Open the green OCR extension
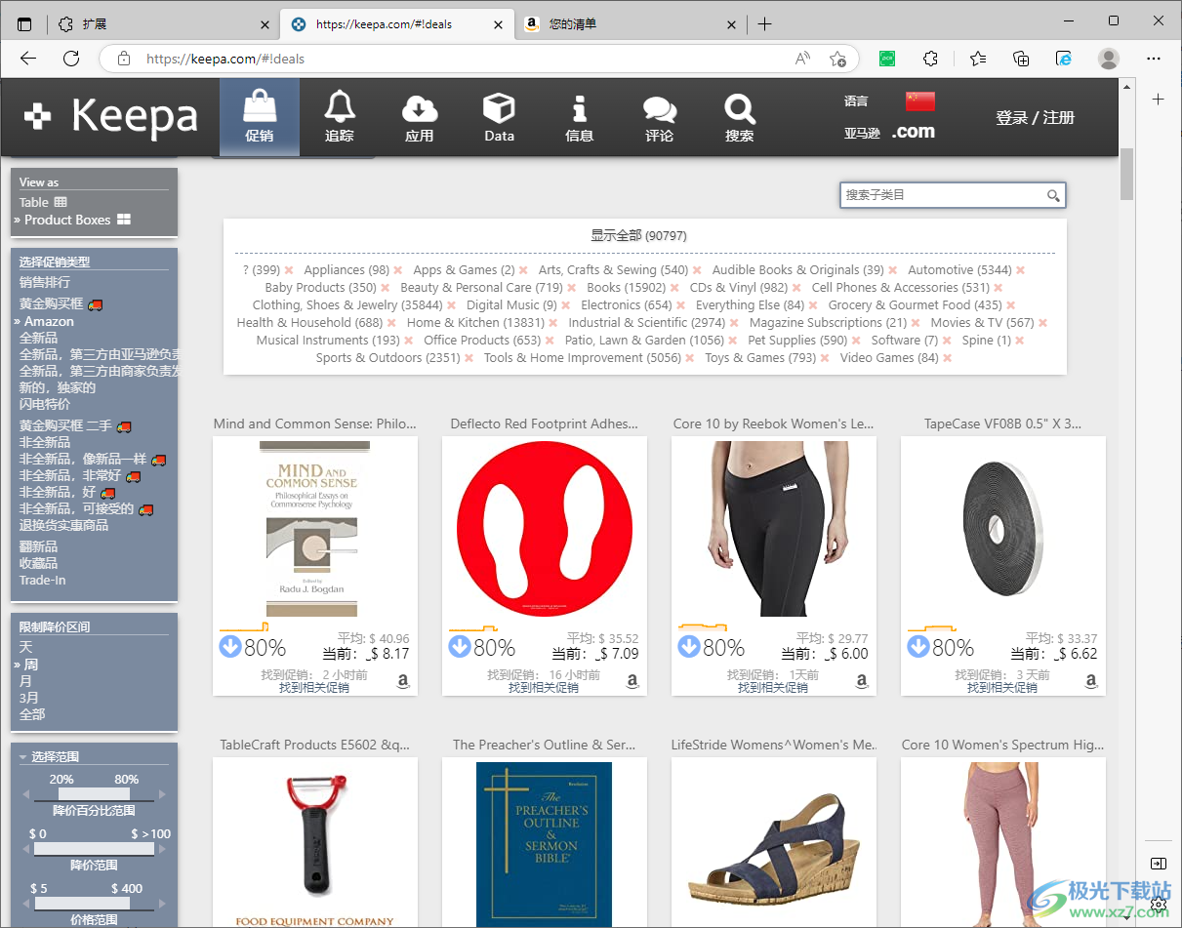The width and height of the screenshot is (1182, 928). (887, 59)
